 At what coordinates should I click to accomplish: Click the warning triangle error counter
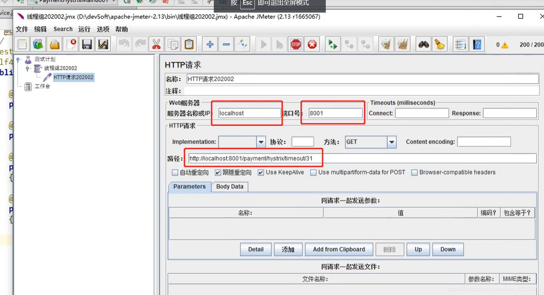505,45
